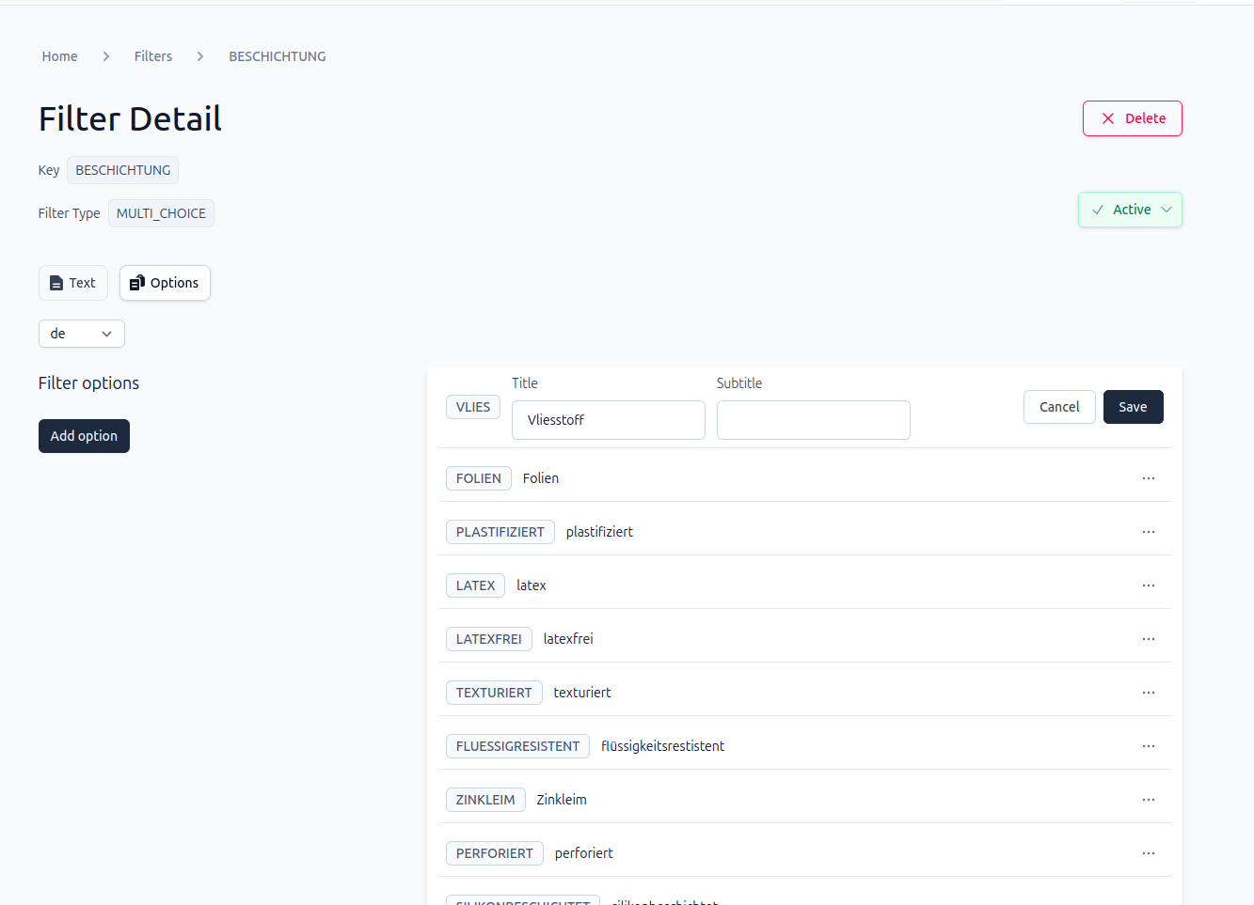Click the TEXTURIERT key tag
Screen dimensions: 1254x905
pos(494,693)
